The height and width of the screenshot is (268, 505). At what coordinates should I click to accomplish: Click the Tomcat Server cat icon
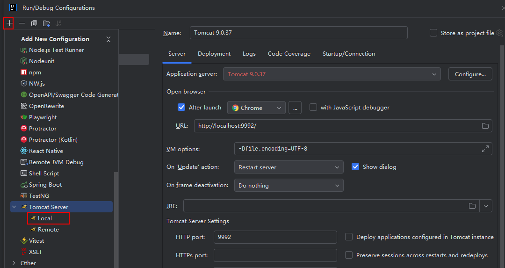point(24,207)
